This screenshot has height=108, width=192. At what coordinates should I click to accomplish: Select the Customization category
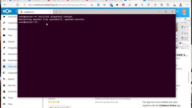[10, 23]
